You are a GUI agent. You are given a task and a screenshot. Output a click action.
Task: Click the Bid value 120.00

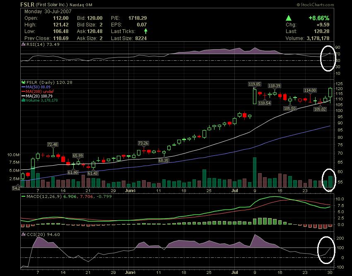tap(95, 18)
